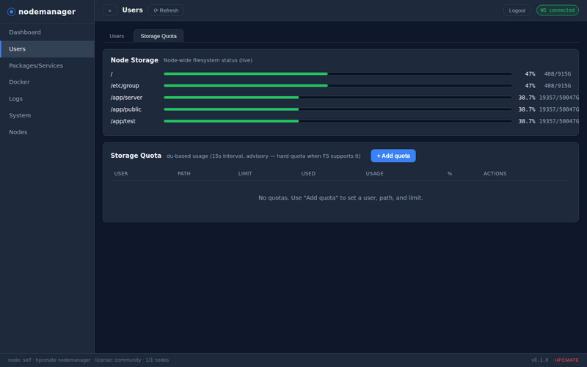Click the LIMIT column header
The height and width of the screenshot is (367, 587).
(x=245, y=174)
